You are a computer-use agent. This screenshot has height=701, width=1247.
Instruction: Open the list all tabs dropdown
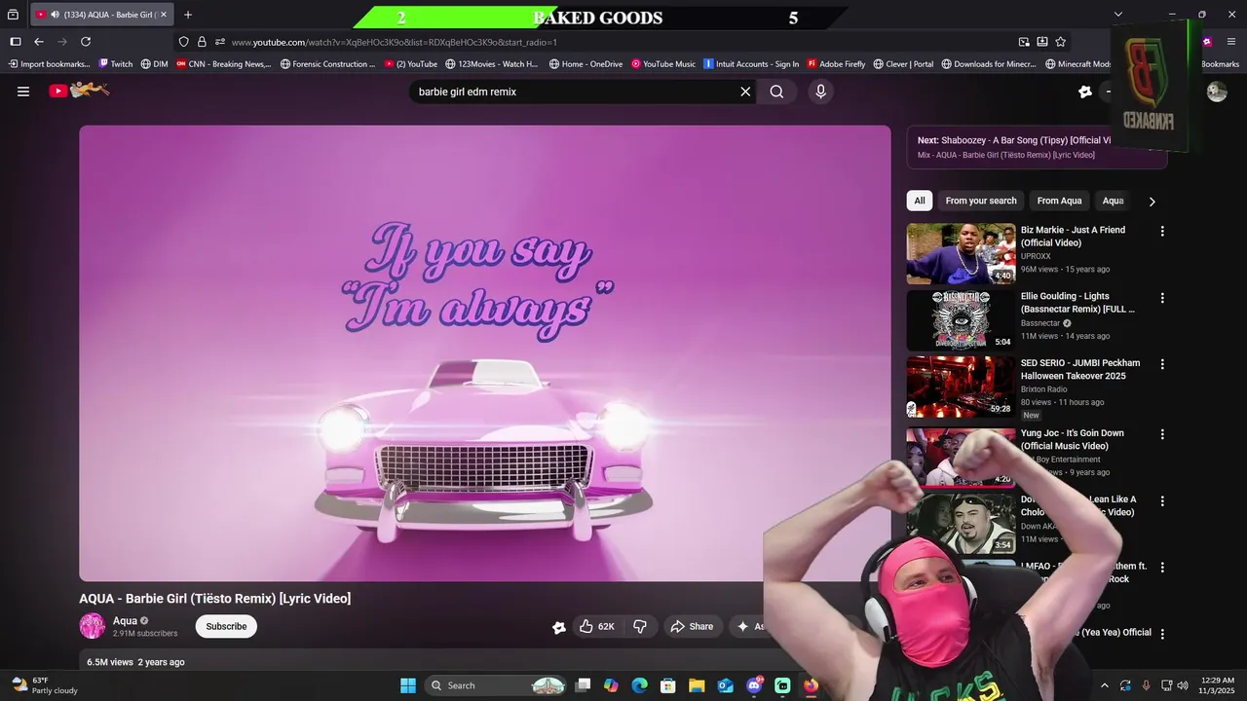pos(1118,15)
